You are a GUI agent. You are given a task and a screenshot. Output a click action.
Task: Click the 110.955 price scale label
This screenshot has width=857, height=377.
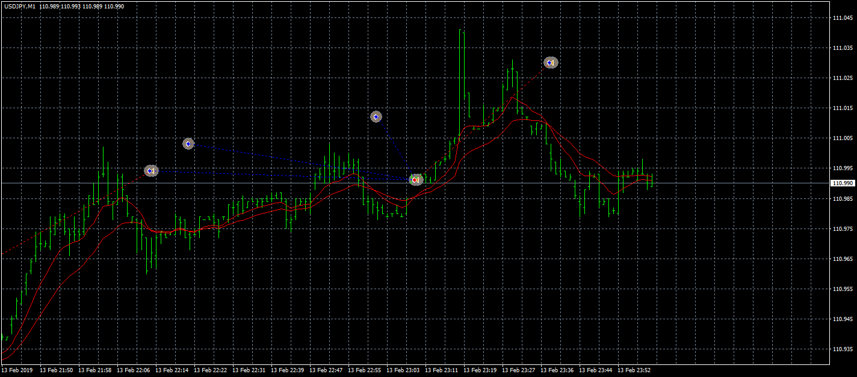click(843, 289)
